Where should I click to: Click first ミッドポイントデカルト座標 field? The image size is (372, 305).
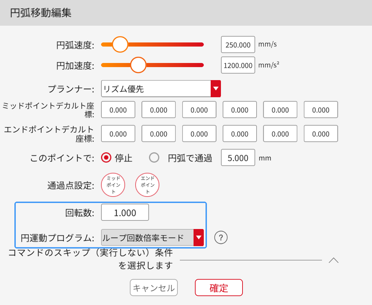point(118,110)
